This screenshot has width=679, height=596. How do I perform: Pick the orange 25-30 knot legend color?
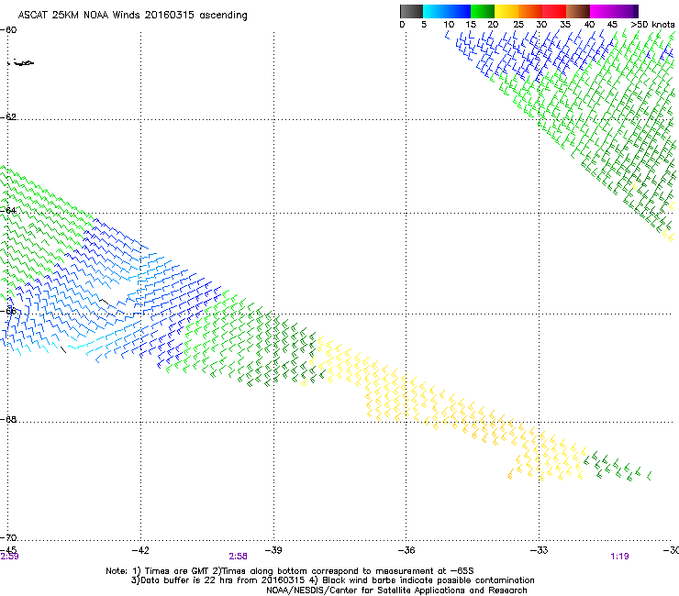coord(530,11)
